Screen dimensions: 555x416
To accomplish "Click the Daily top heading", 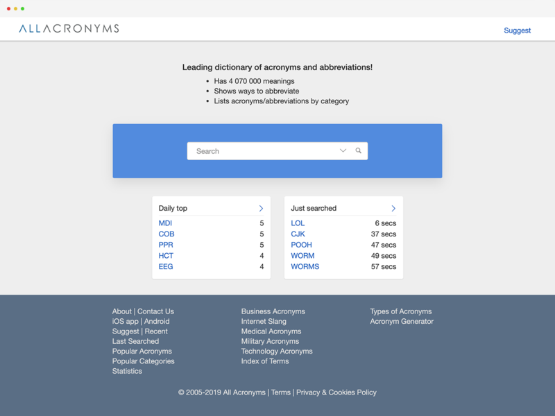I will point(173,209).
